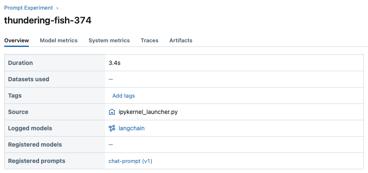Click the Registered models row label
Viewport: 368px width, 173px height.
click(35, 145)
